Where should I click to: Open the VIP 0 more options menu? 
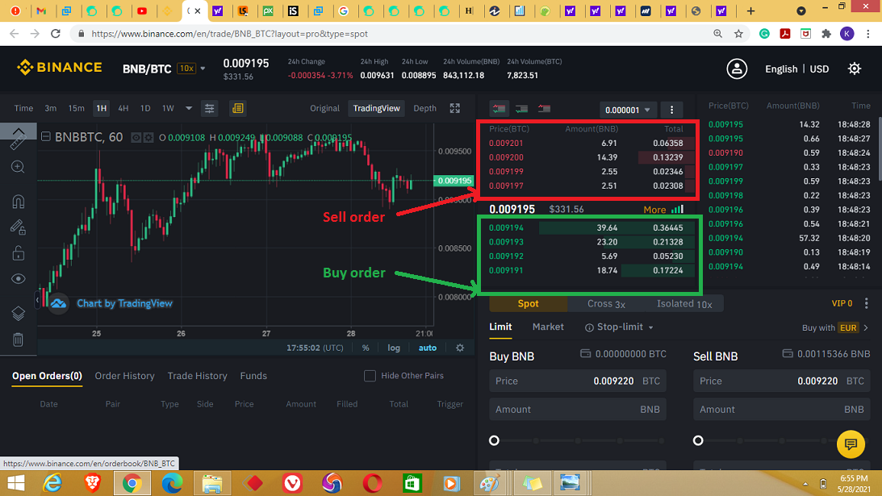point(866,303)
